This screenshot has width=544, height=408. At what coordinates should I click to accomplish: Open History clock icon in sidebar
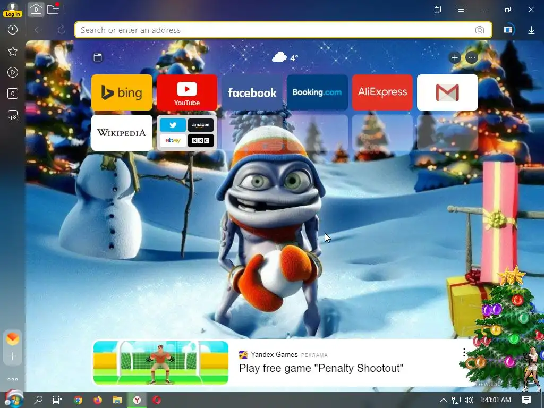click(13, 30)
